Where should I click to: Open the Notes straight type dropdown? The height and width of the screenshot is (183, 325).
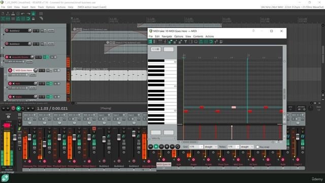247,147
